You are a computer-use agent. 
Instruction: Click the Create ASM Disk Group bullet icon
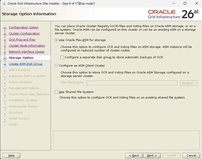pyautogui.click(x=5, y=64)
